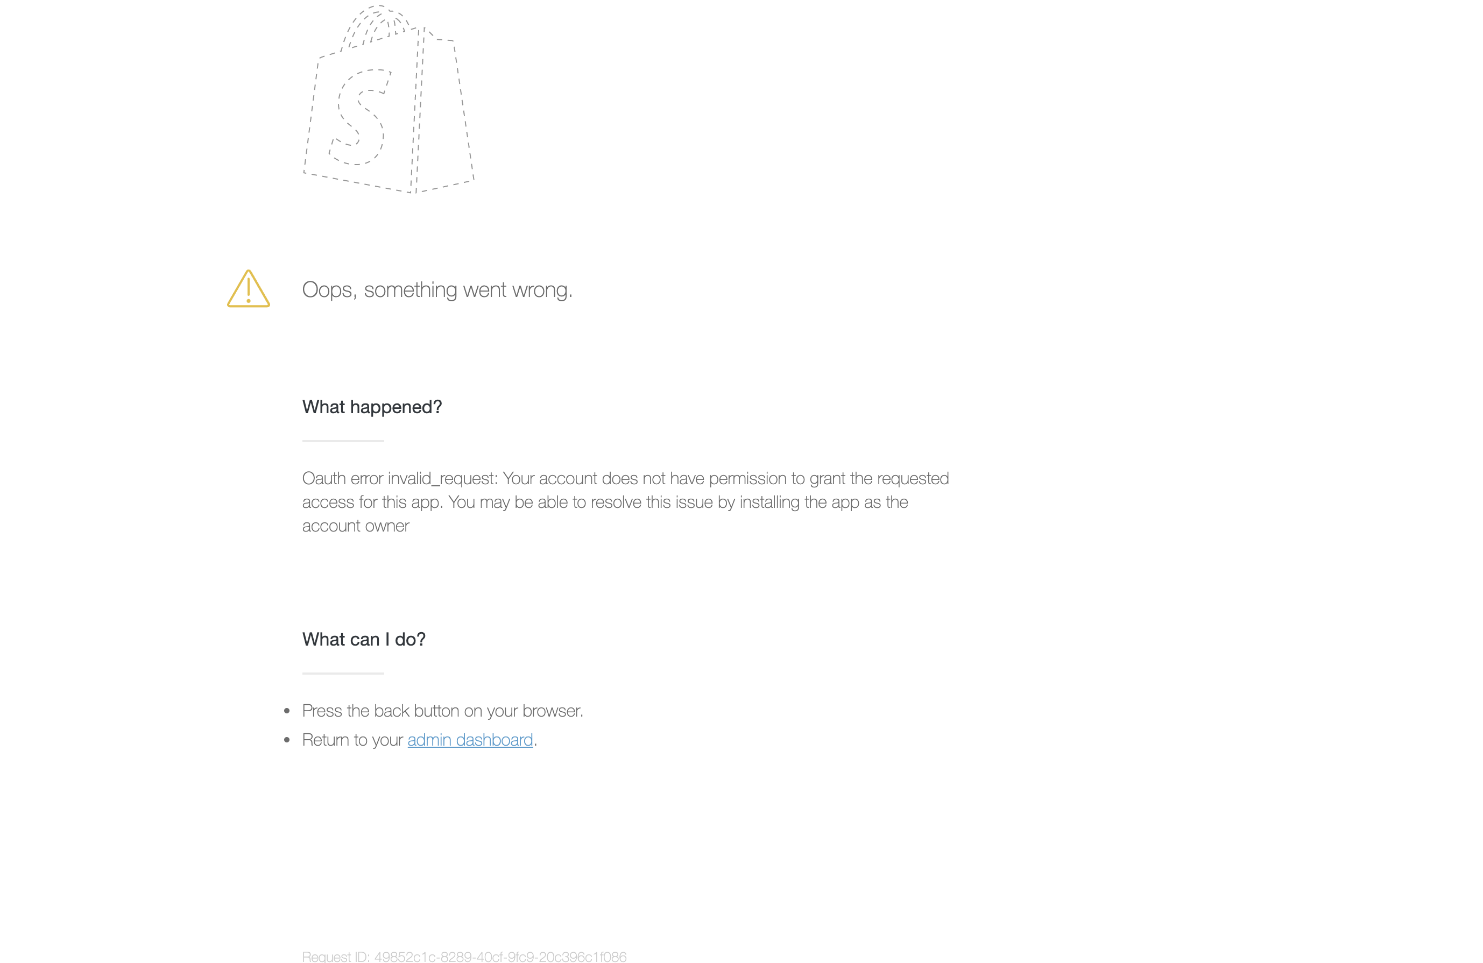The width and height of the screenshot is (1483, 963).
Task: Click the bullet before 'Return to your'
Action: (x=287, y=740)
